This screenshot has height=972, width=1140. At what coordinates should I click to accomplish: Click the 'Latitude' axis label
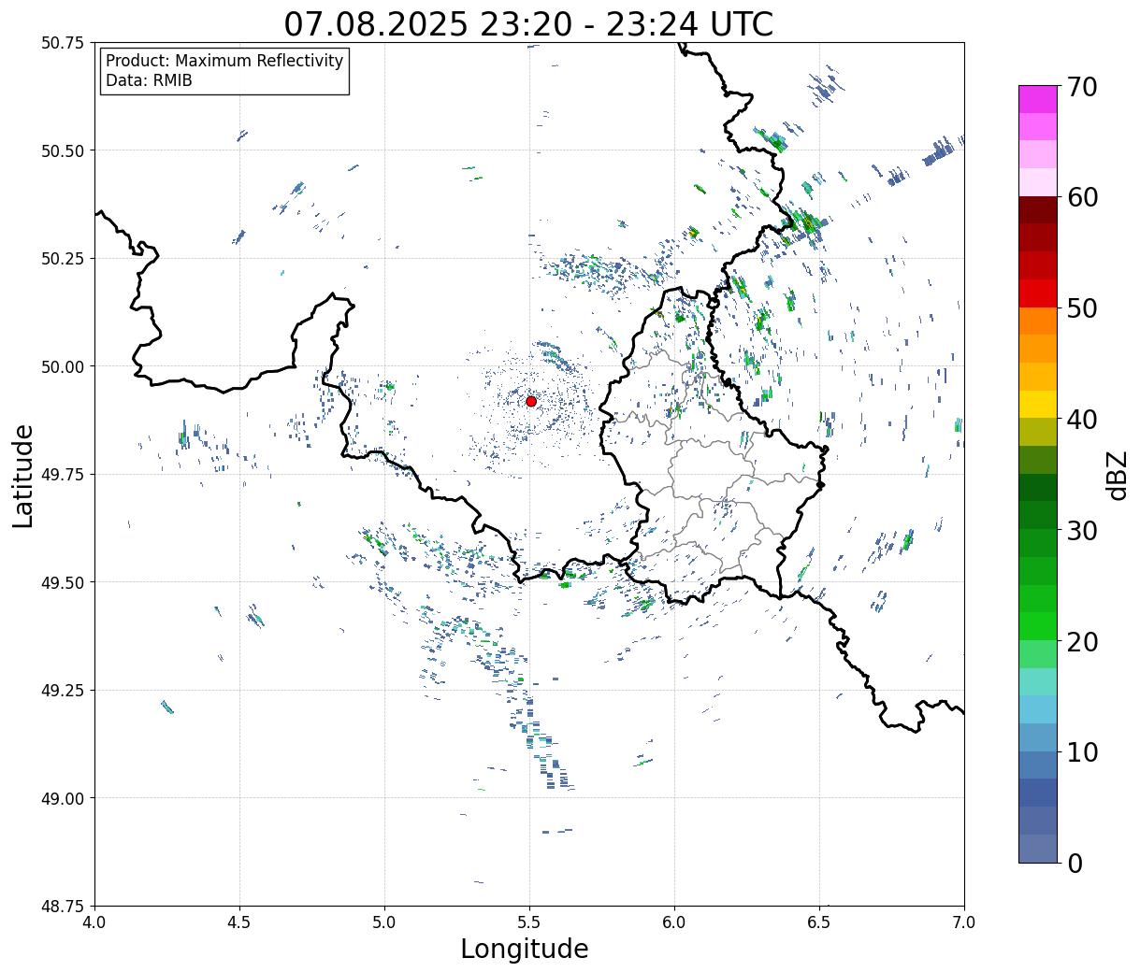coord(23,476)
